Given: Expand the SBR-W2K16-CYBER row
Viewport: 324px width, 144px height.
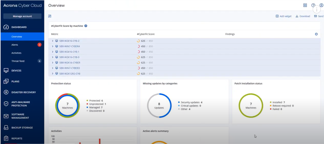Looking at the screenshot, I should (53, 63).
